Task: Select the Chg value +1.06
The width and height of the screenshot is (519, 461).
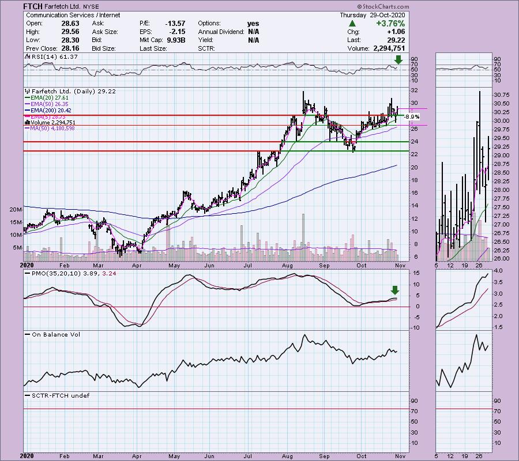Action: (x=396, y=32)
